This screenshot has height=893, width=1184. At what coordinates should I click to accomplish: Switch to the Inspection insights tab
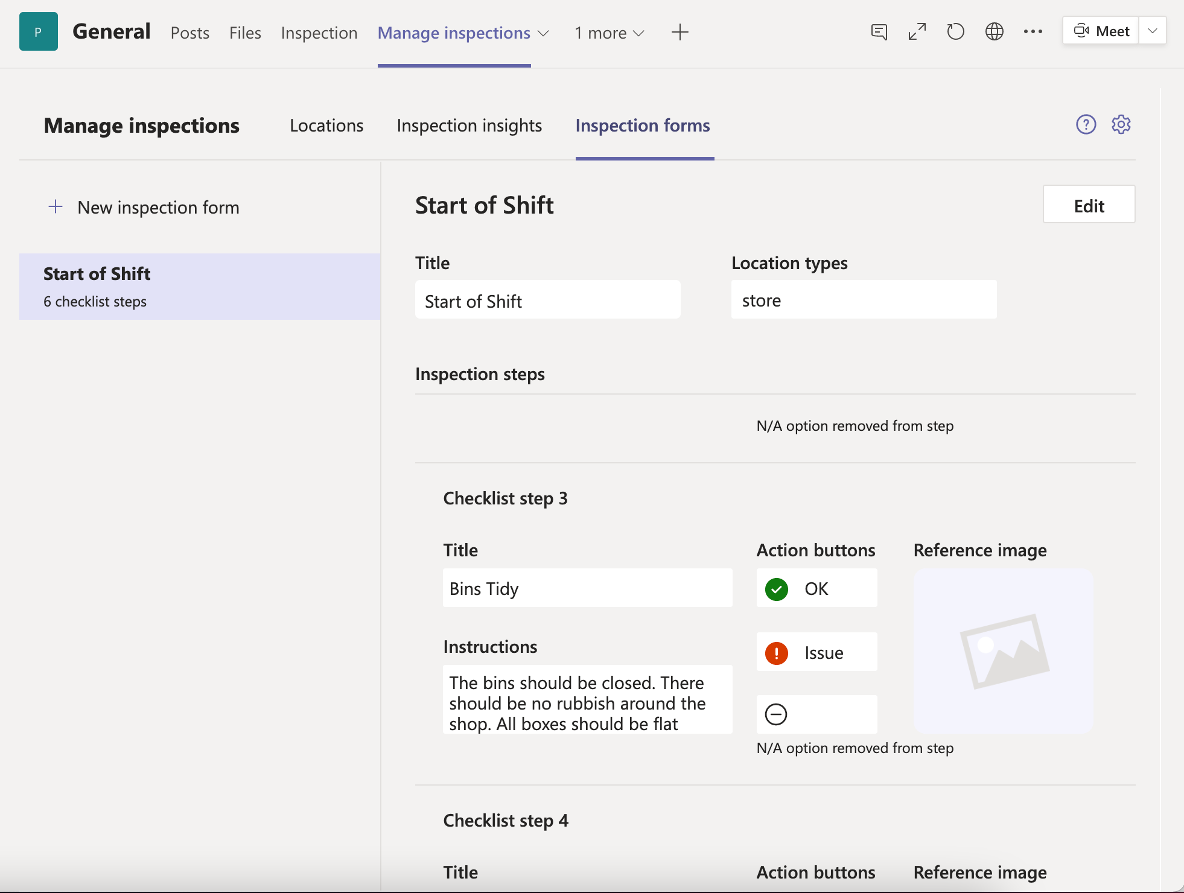[x=469, y=126]
